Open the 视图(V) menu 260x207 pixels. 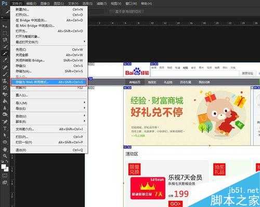point(116,3)
